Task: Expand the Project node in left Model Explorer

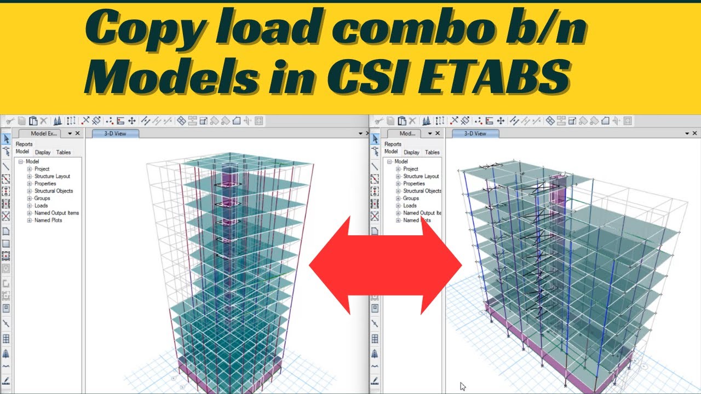Action: 30,169
